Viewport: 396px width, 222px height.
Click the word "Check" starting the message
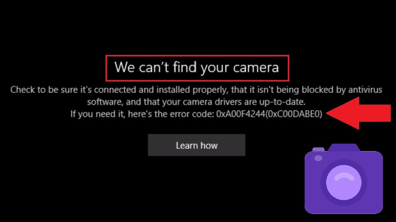[x=21, y=90]
